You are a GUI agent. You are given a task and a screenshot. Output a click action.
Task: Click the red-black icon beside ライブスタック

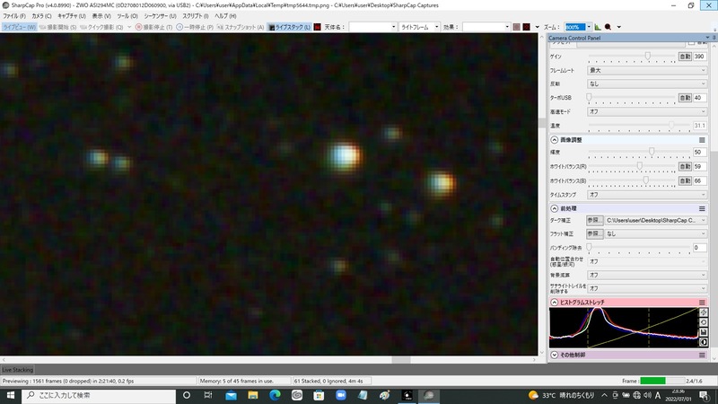tap(318, 27)
